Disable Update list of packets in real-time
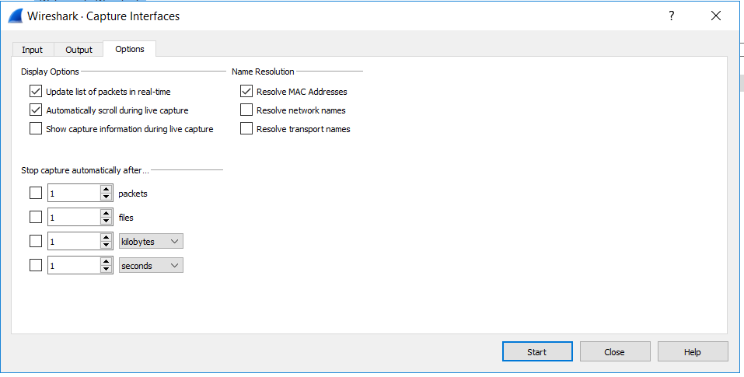 pyautogui.click(x=36, y=91)
